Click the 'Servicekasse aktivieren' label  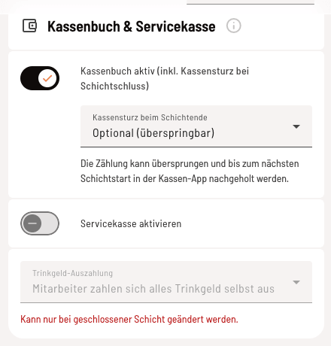click(x=131, y=223)
